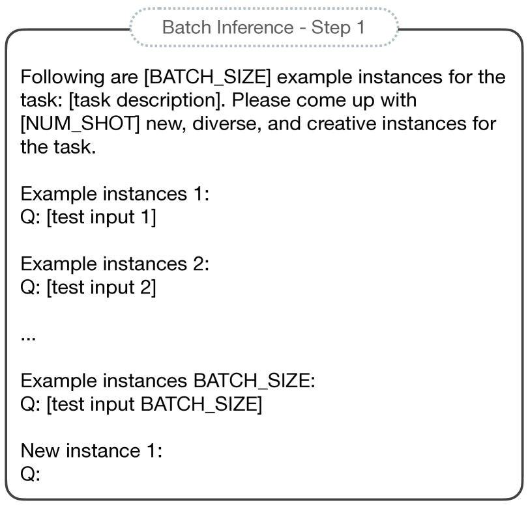Viewport: 528px width, 509px height.
Task: Click the "Q: [test input BATCH_SIZE]" line
Action: tap(141, 404)
